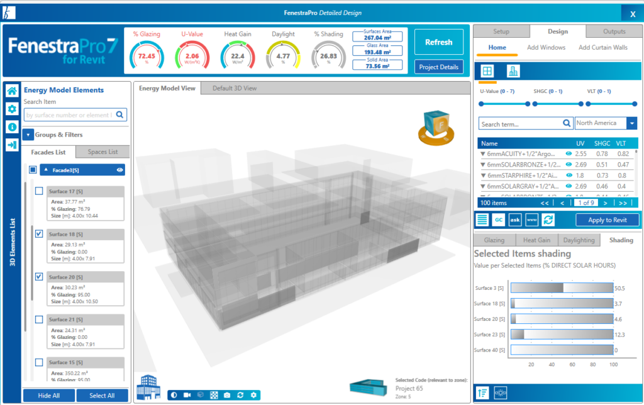This screenshot has height=405, width=644.
Task: Click the U-Value range slider
Action: click(504, 104)
